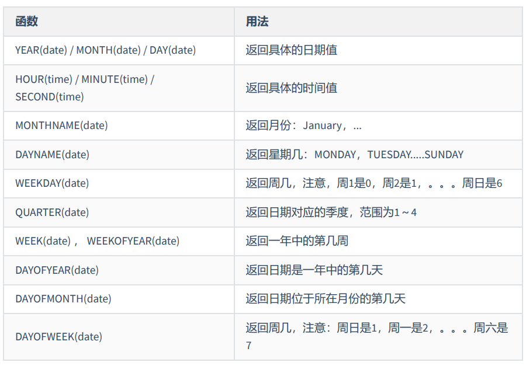Click the 返回月份：January description
The width and height of the screenshot is (526, 366).
[x=303, y=126]
